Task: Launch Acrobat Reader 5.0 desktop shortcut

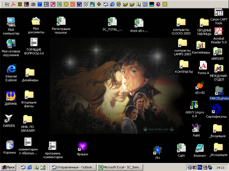Action: pos(219,31)
